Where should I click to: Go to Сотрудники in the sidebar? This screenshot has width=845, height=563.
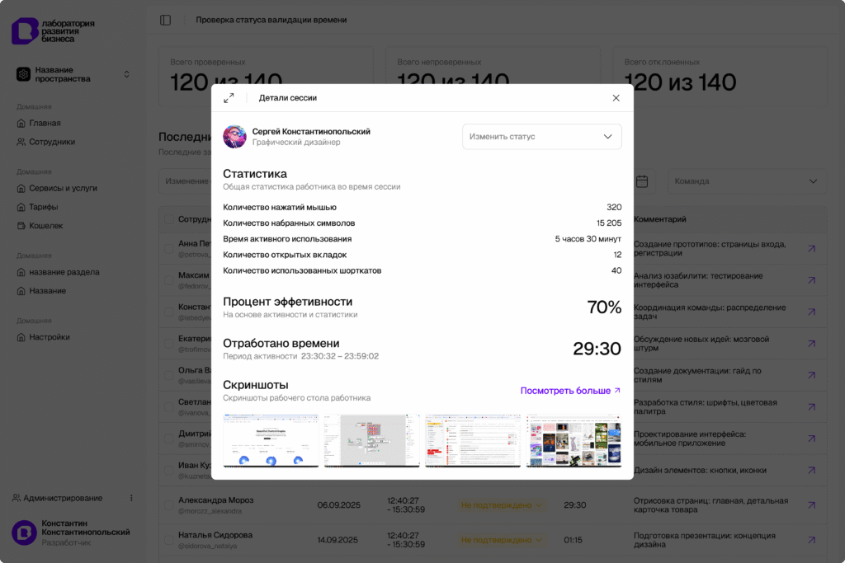pos(51,142)
